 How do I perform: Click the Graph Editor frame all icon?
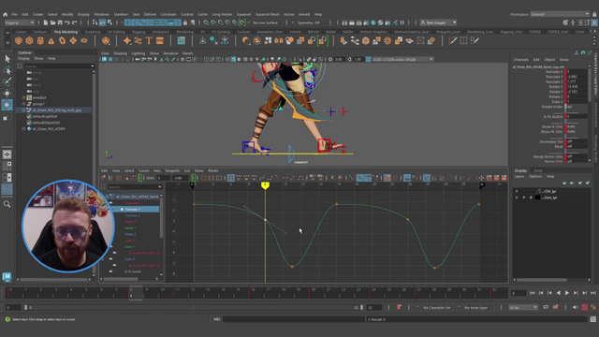[x=203, y=178]
